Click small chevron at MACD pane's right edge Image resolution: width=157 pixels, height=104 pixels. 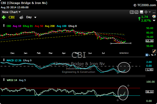pyautogui.click(x=130, y=63)
